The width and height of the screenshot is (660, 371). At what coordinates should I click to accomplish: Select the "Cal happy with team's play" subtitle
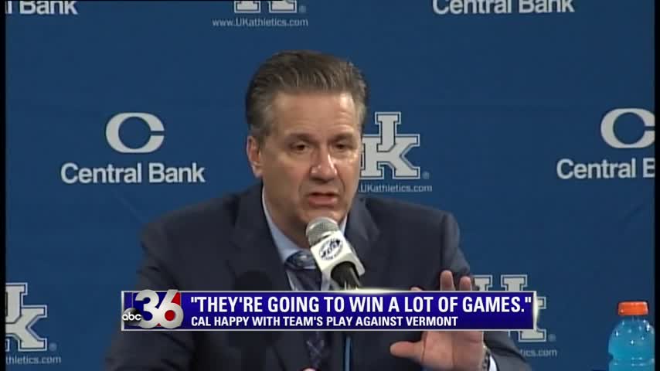coord(324,322)
